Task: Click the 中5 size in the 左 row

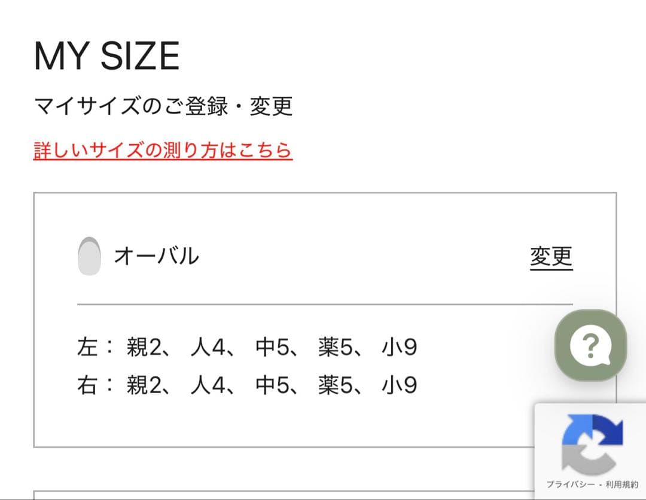Action: tap(273, 348)
